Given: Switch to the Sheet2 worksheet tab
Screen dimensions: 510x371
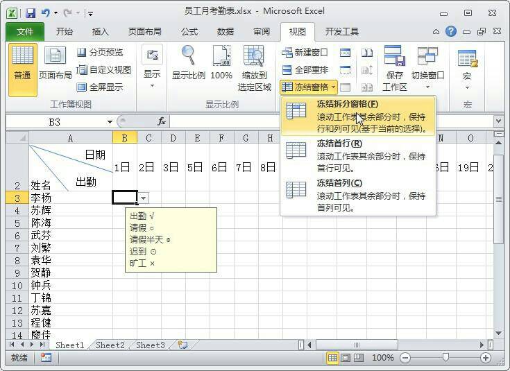Looking at the screenshot, I should 110,345.
